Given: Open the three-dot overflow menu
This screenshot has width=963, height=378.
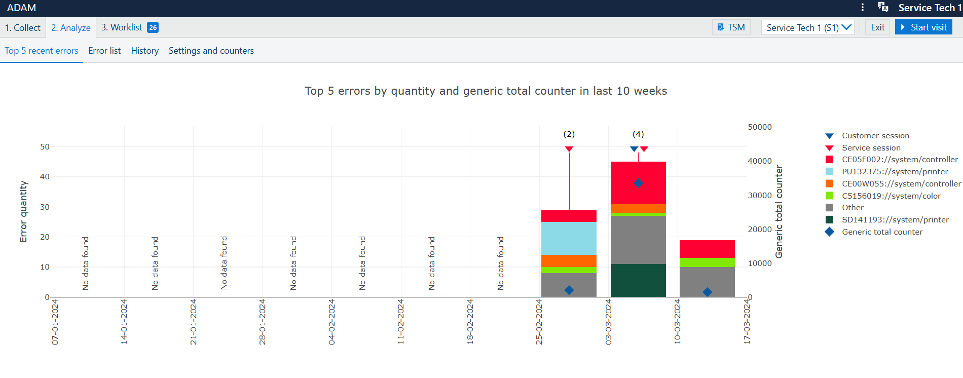Looking at the screenshot, I should pyautogui.click(x=863, y=8).
